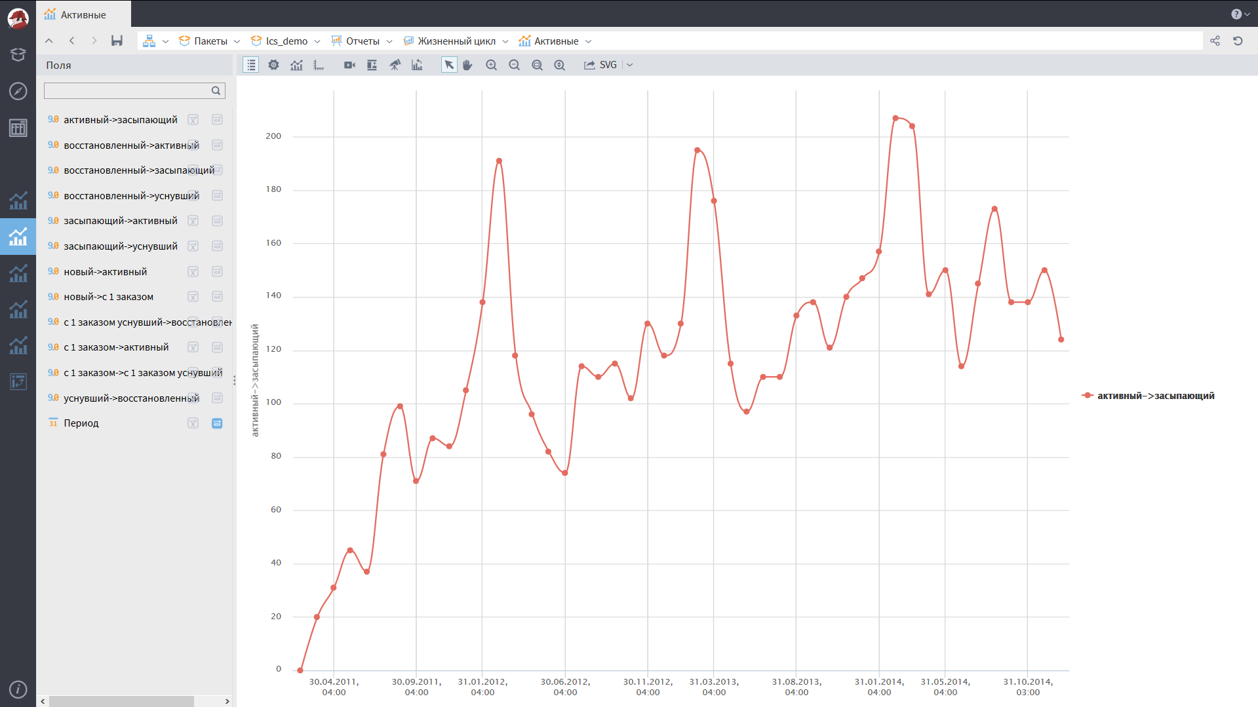Open the SVG export format dropdown

click(629, 65)
